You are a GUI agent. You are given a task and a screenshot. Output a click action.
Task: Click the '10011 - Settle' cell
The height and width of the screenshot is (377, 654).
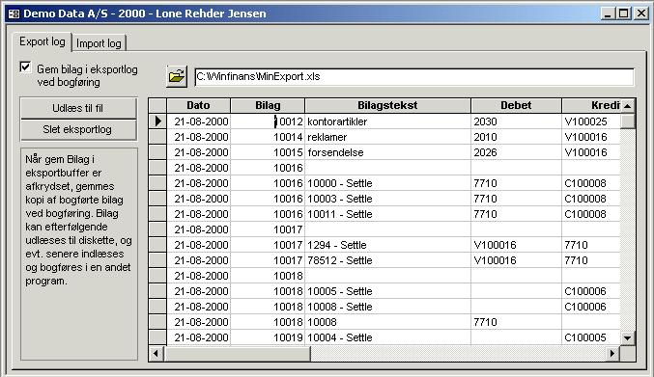tap(388, 214)
